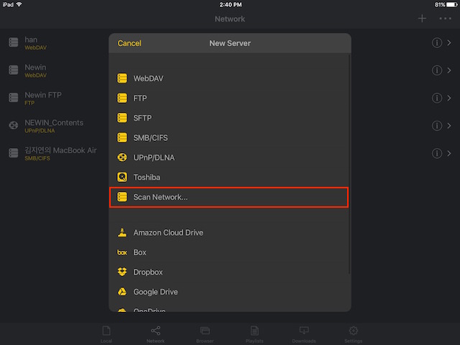Tap the FTP server icon
Viewport: 460px width, 345px height.
[122, 98]
